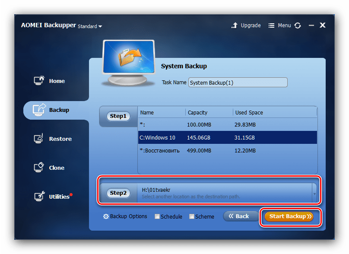This screenshot has height=254, width=349.
Task: Select the Восстановить partition row
Action: (227, 150)
